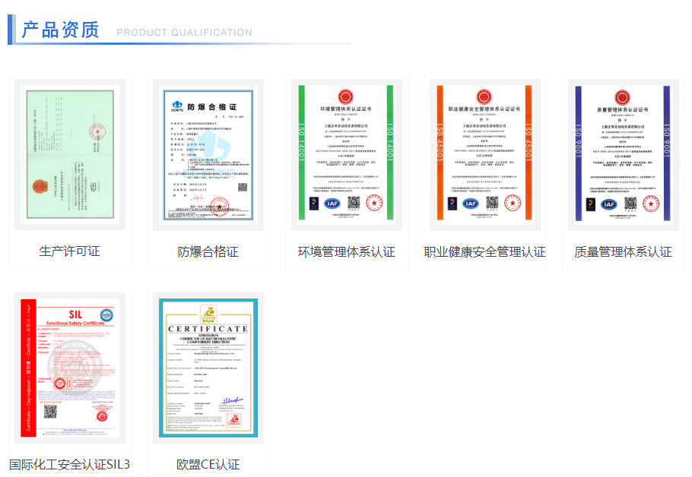View the green ISO 14001 certificate image
Screen dimensions: 692x477
[x=346, y=154]
